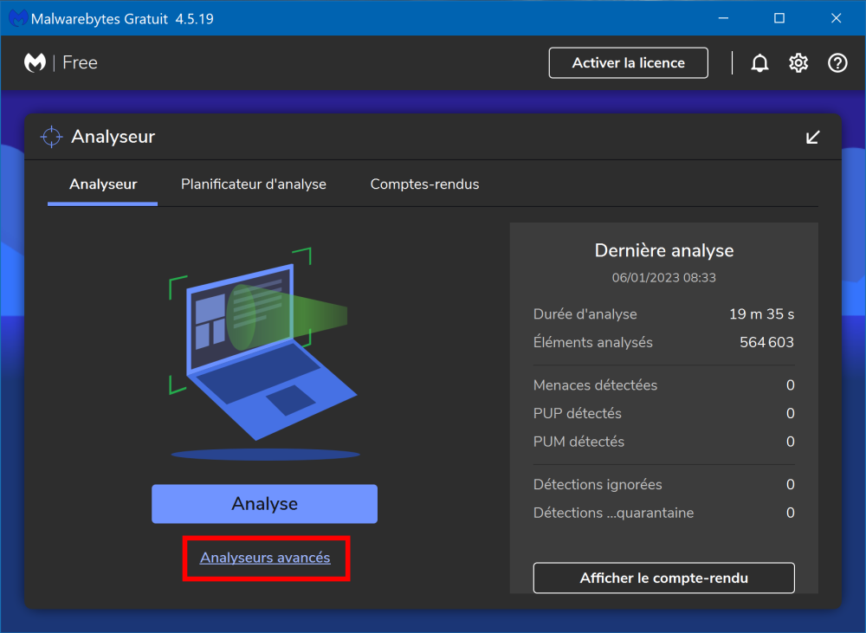Screen dimensions: 866x633
Task: Open the Analyseurs avancés link
Action: coord(265,558)
